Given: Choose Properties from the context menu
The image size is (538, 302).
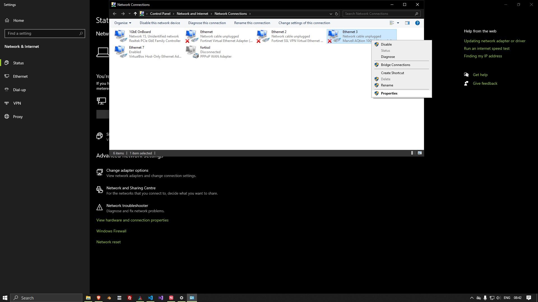Looking at the screenshot, I should click(x=389, y=93).
